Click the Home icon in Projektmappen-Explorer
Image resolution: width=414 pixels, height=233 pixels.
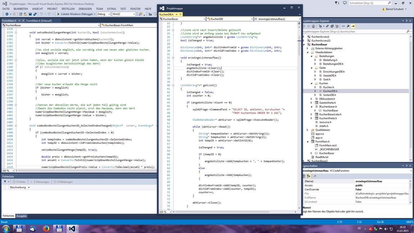coord(313,26)
